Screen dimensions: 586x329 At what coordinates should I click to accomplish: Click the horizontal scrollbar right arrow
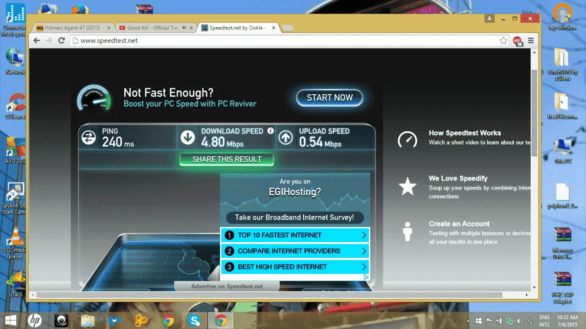click(x=527, y=295)
